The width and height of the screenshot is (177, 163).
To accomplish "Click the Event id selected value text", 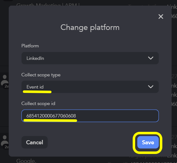I will tap(35, 87).
